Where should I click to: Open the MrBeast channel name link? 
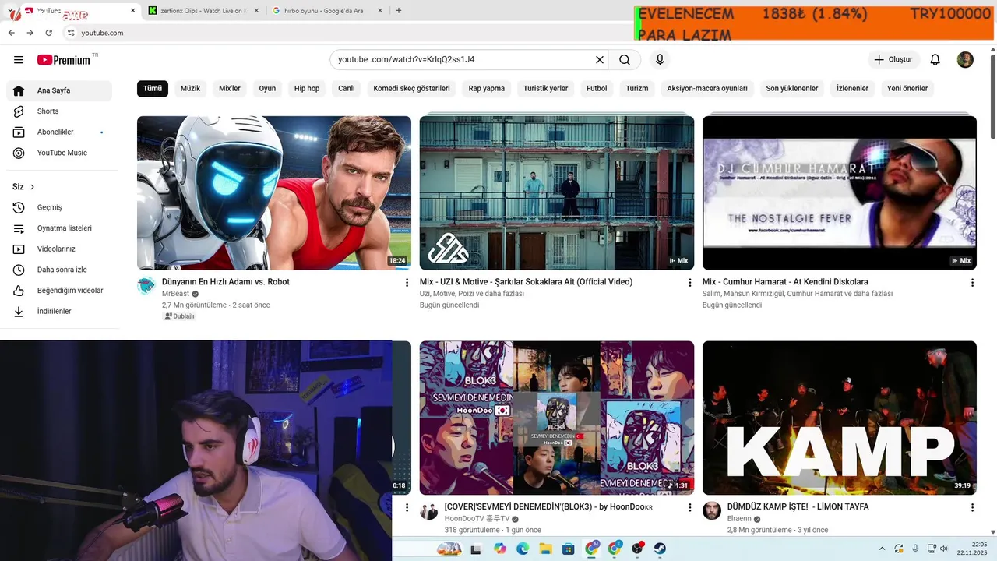coord(175,294)
